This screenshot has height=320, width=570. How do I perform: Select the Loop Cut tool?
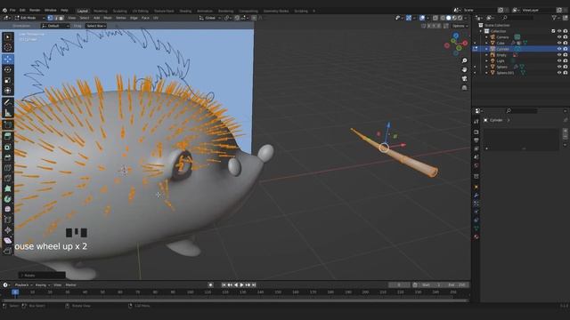[x=8, y=168]
